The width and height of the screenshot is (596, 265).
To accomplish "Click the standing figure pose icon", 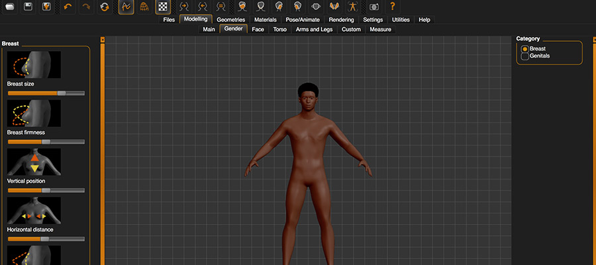I will pos(352,7).
